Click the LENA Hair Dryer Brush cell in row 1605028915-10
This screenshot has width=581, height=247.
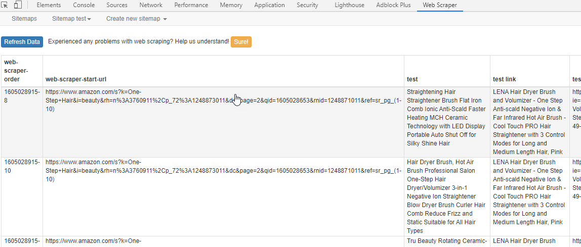pyautogui.click(x=530, y=196)
